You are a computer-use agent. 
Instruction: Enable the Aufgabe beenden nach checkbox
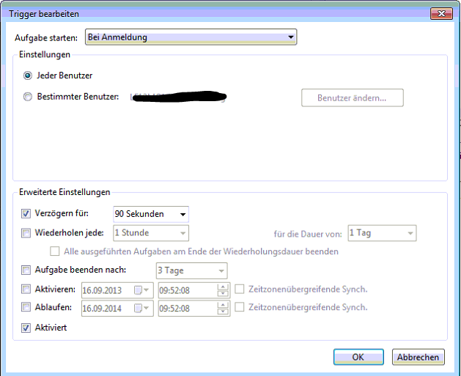coord(27,270)
